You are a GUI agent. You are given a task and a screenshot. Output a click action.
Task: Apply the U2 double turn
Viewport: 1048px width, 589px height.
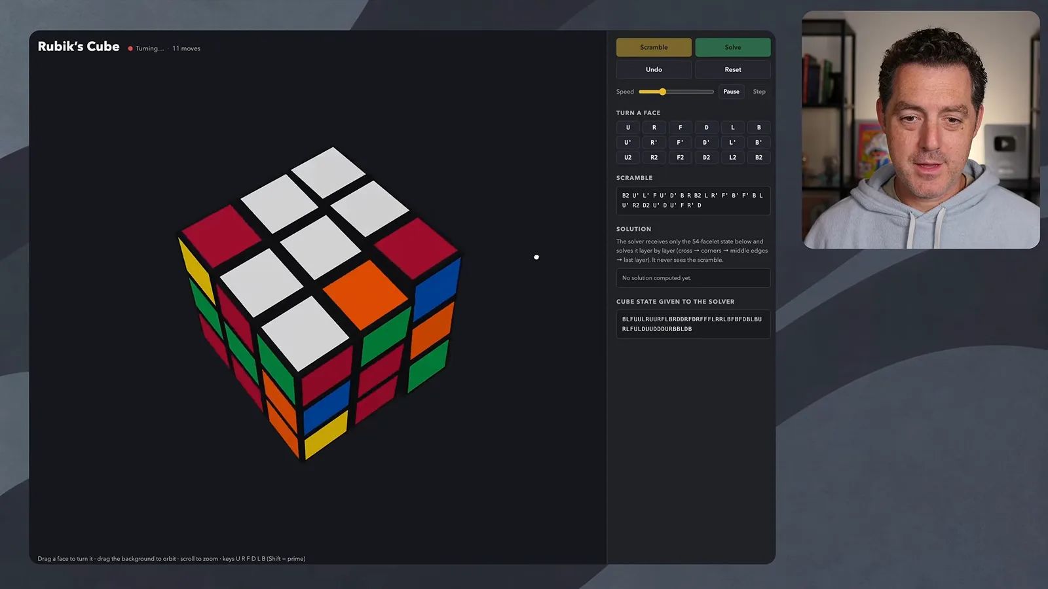(x=627, y=157)
